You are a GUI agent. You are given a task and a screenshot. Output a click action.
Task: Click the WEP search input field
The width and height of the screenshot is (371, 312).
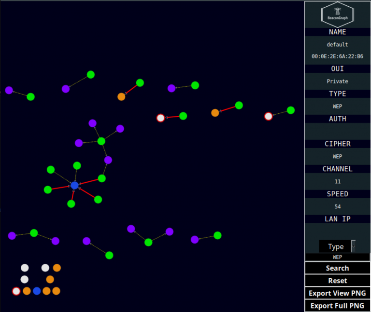(x=337, y=258)
